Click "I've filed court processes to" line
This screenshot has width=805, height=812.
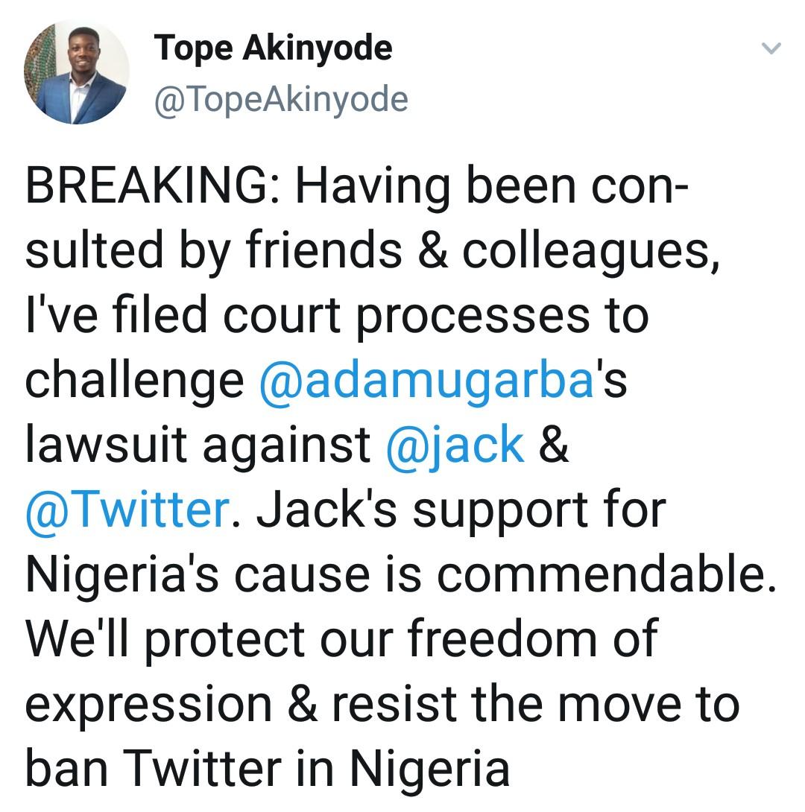[x=337, y=317]
